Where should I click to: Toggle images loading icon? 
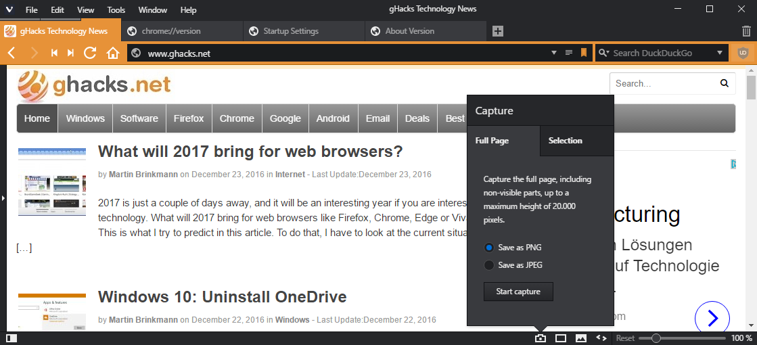click(581, 338)
